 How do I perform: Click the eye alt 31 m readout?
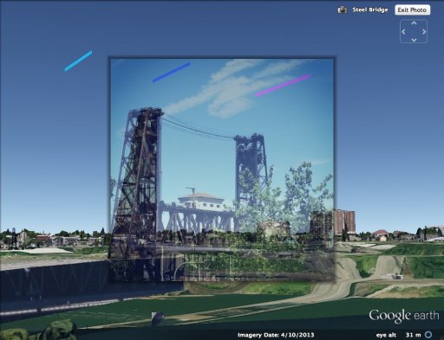pos(398,335)
